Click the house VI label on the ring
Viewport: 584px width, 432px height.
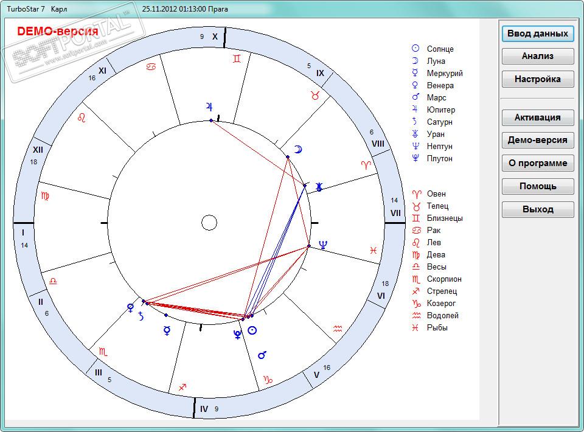tap(381, 296)
